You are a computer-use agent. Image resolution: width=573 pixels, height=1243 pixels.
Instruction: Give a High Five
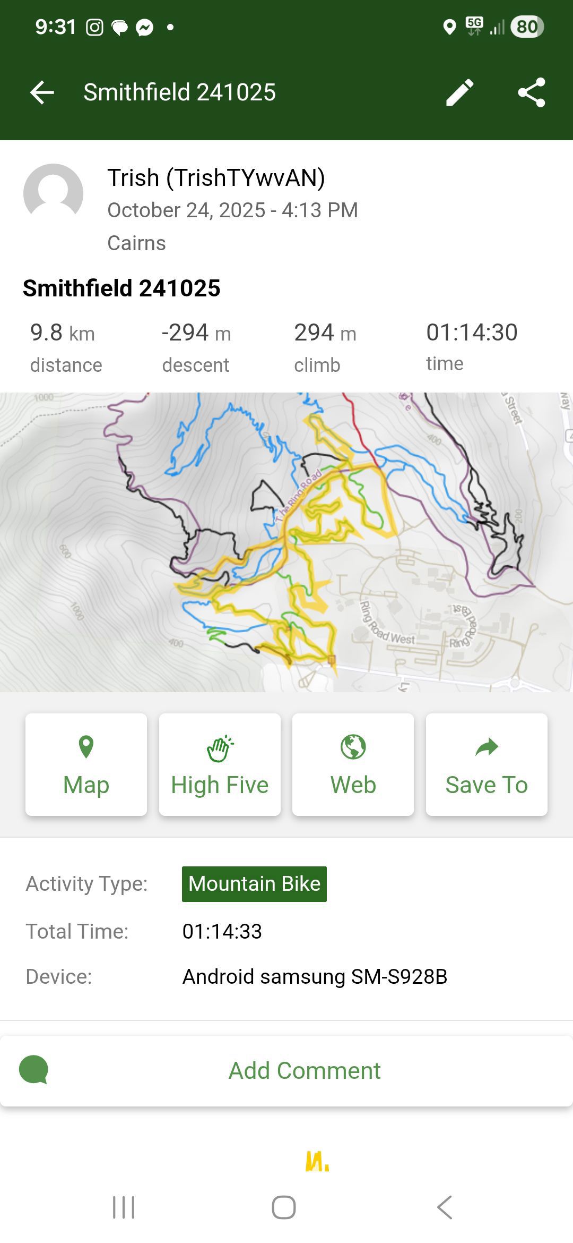pos(220,764)
